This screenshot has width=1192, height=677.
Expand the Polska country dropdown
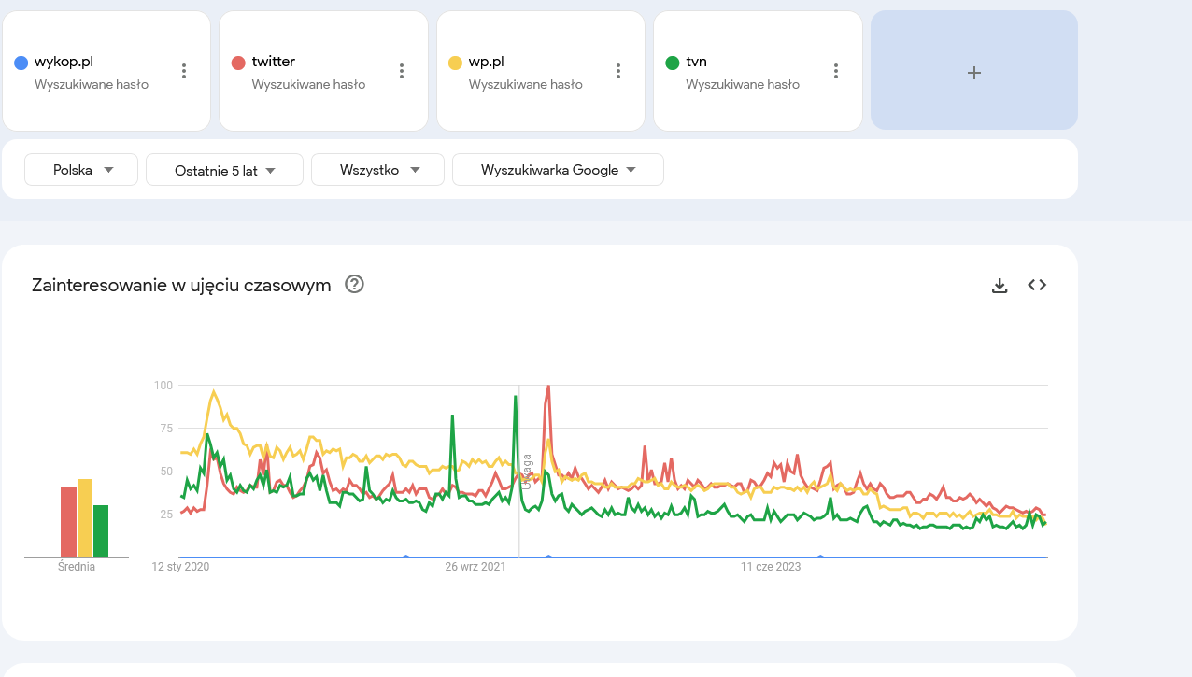click(82, 170)
